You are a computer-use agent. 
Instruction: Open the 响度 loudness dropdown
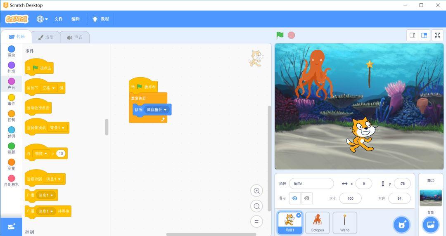coord(41,153)
